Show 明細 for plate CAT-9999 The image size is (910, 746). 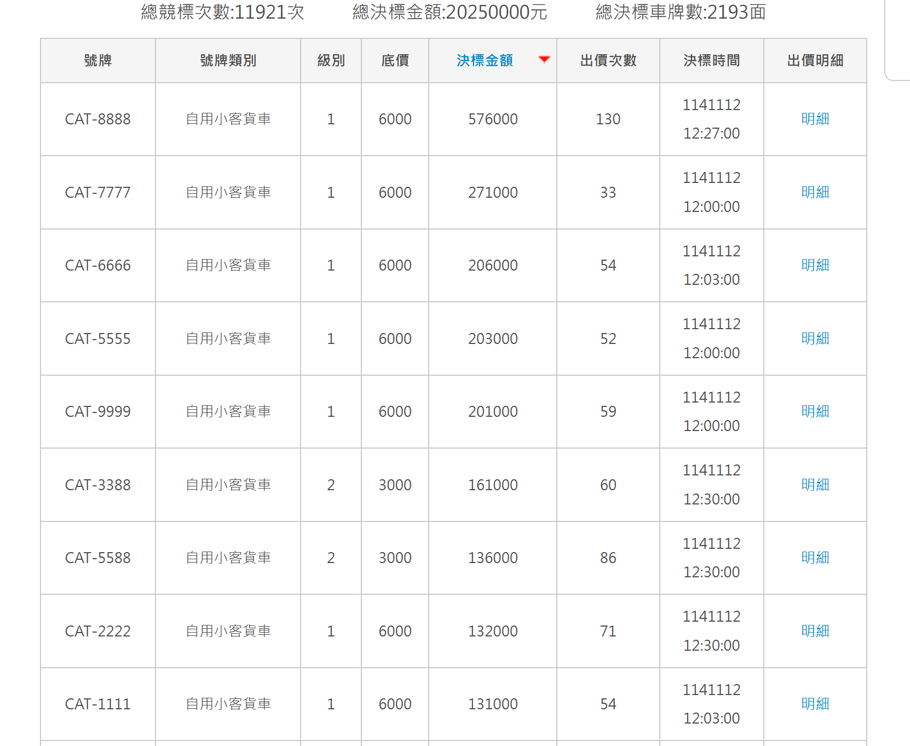pyautogui.click(x=815, y=411)
